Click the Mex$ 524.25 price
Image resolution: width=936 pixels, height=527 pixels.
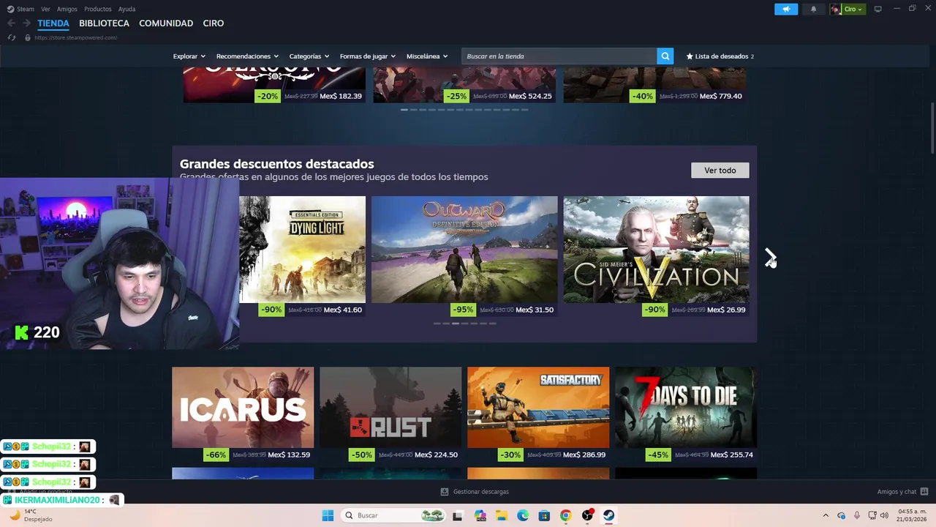pos(531,96)
